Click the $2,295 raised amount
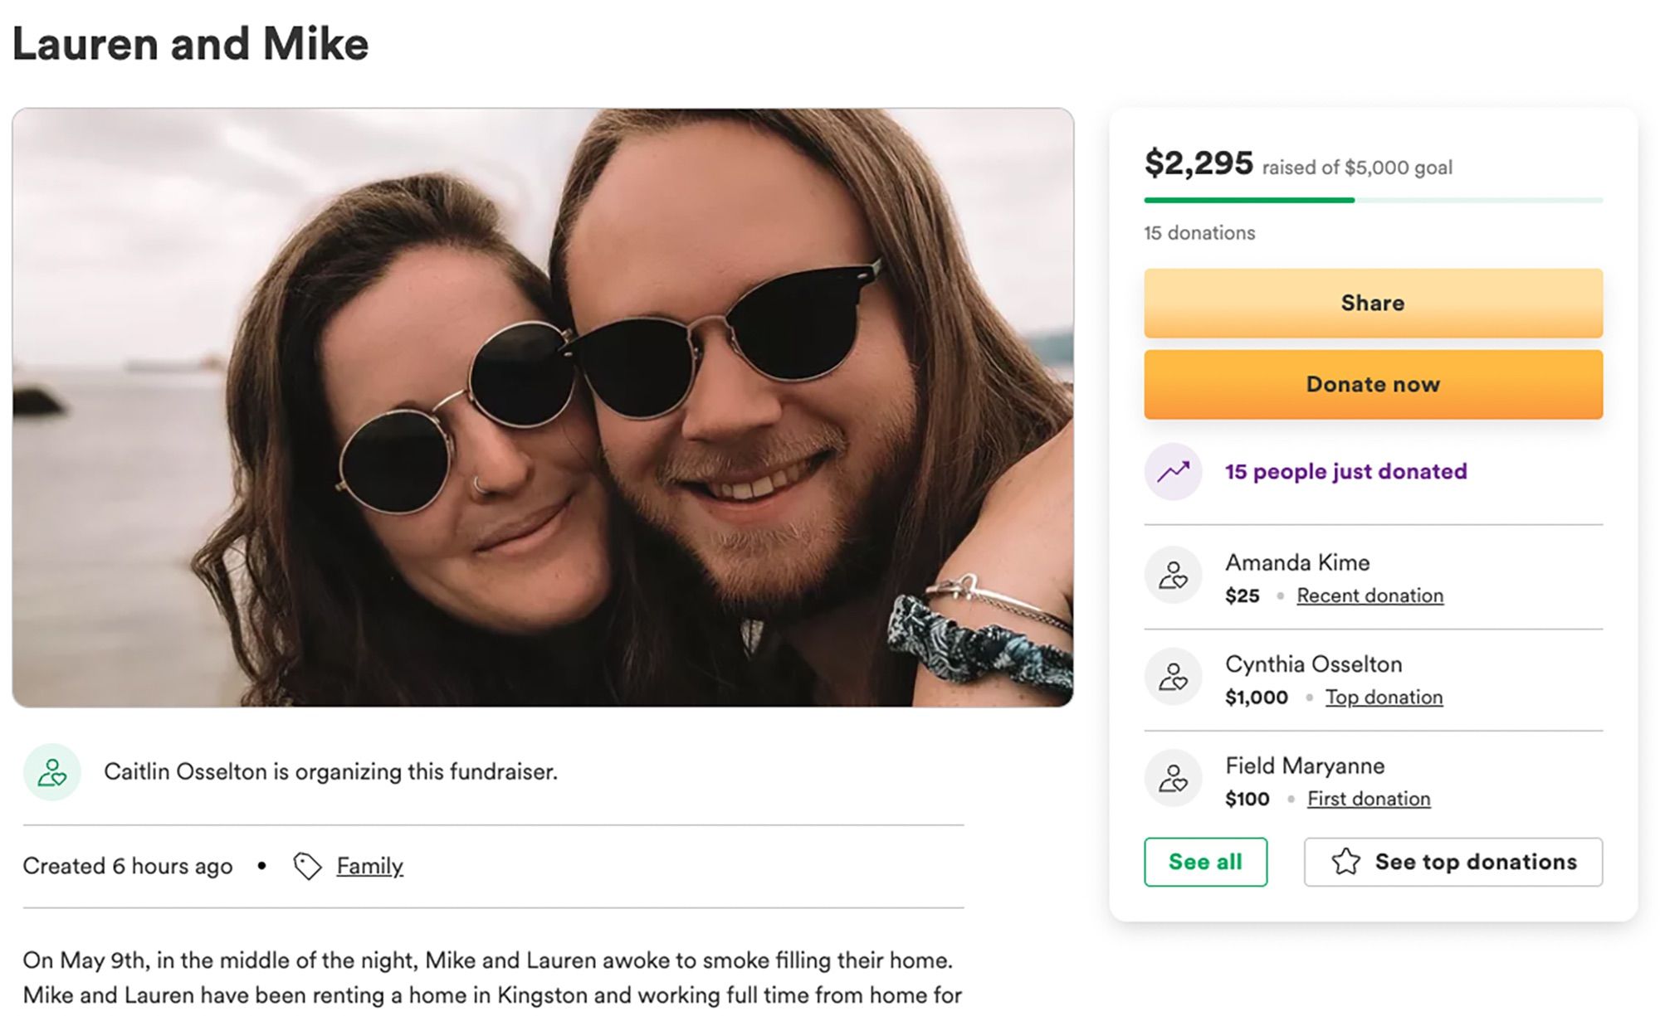This screenshot has height=1016, width=1660. pyautogui.click(x=1198, y=163)
